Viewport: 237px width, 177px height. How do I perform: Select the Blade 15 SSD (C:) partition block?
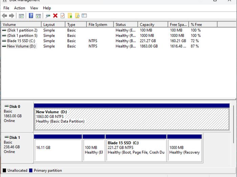136,150
